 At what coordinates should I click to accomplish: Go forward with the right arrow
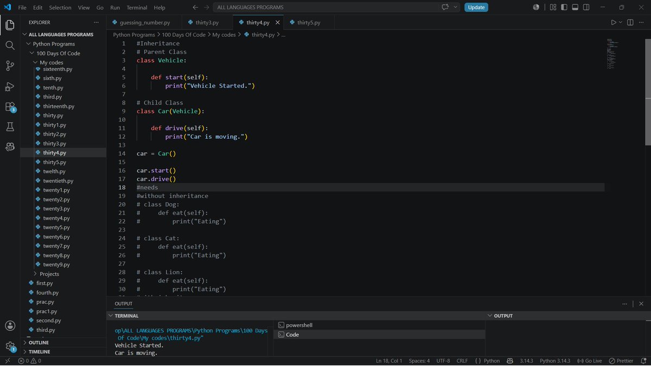click(x=208, y=8)
